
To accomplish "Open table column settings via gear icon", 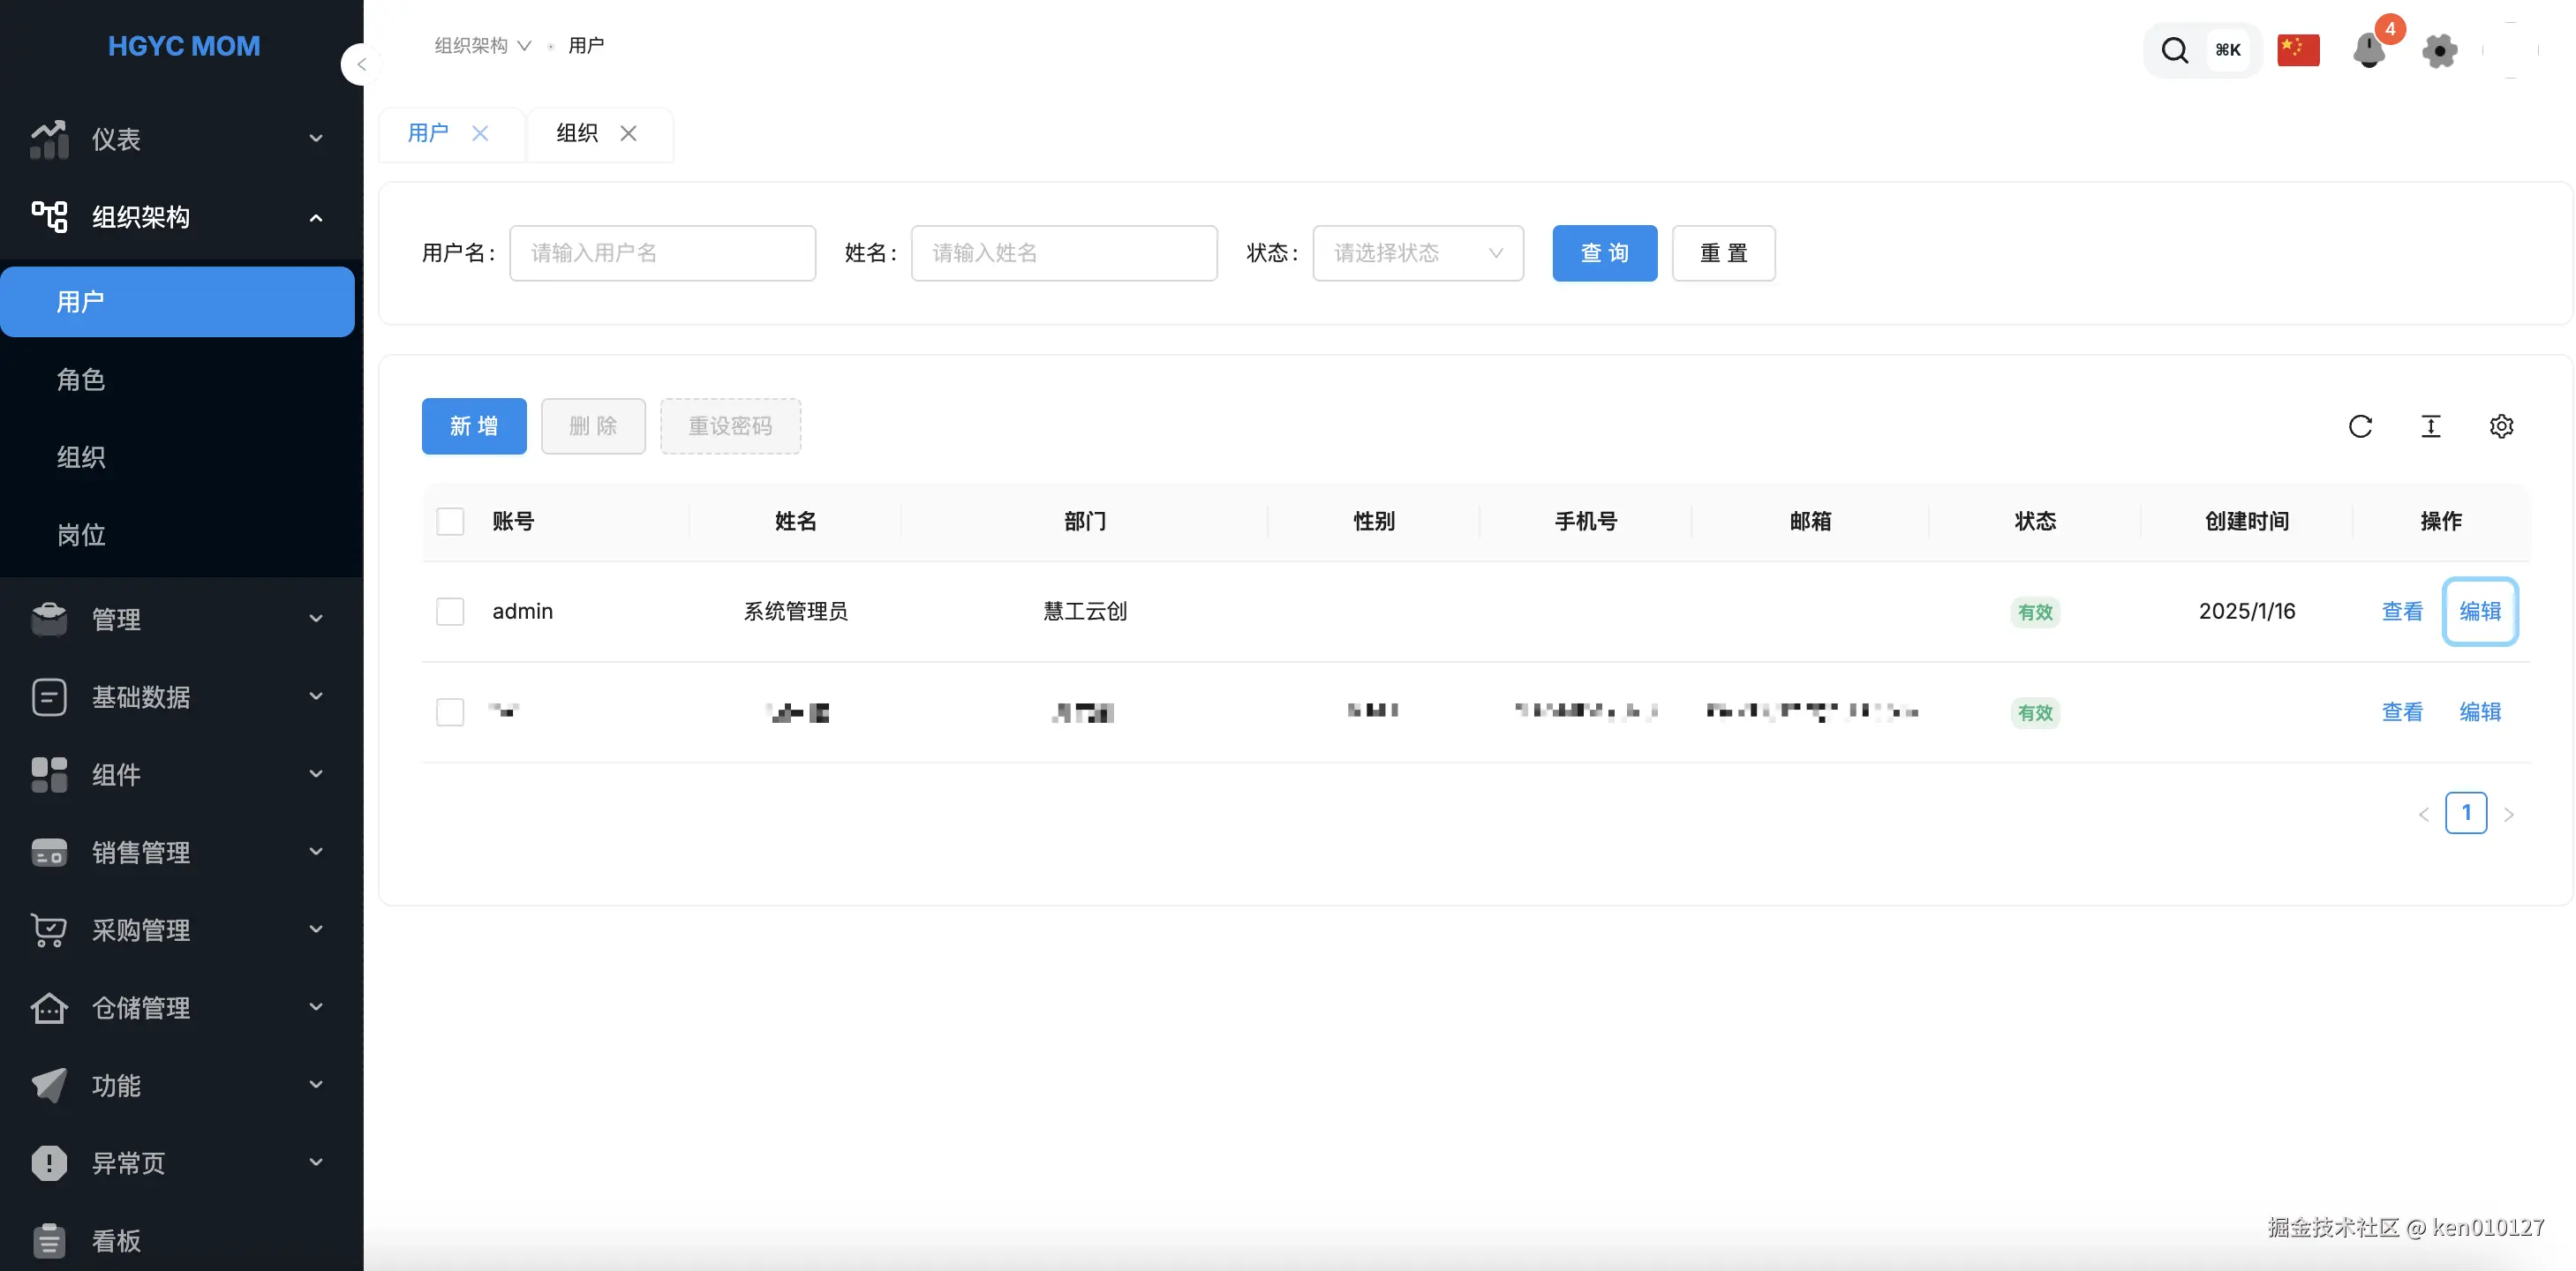I will 2502,426.
